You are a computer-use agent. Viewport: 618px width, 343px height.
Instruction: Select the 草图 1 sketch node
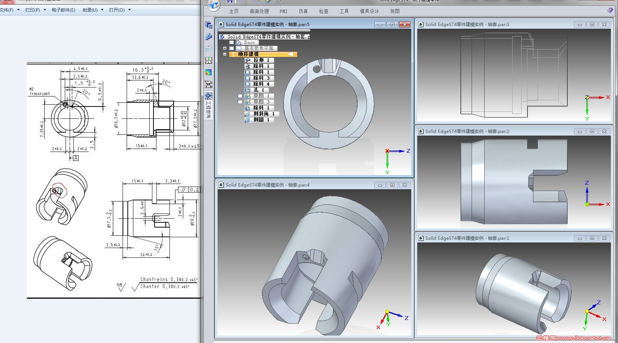(259, 96)
